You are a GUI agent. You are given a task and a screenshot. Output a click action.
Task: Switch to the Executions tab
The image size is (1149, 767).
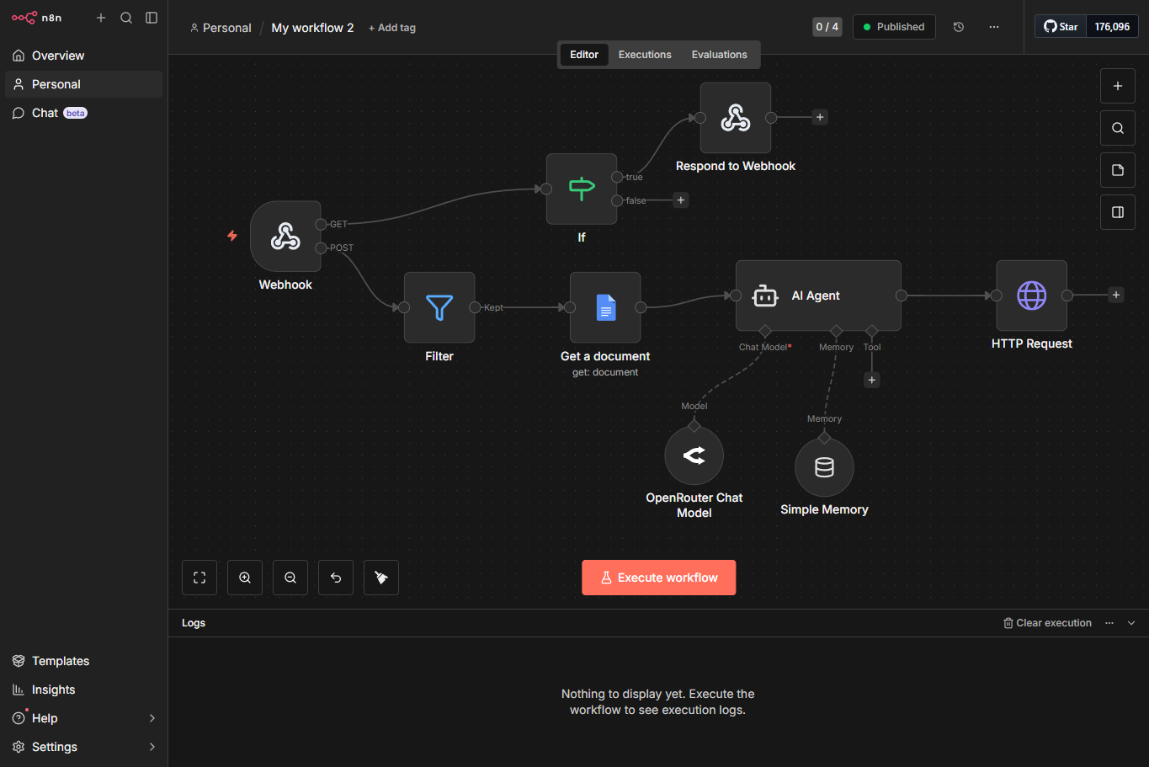pos(645,55)
